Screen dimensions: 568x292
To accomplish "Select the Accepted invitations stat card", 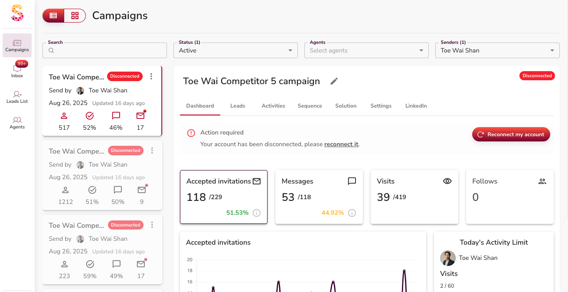I will click(x=224, y=197).
